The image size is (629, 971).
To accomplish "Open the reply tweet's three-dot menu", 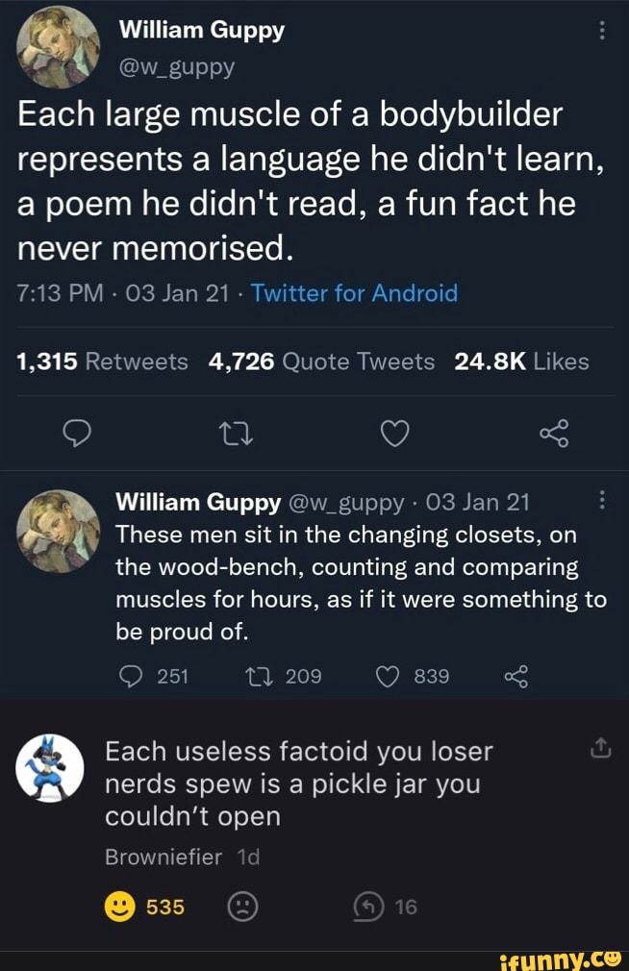I will pos(602,500).
